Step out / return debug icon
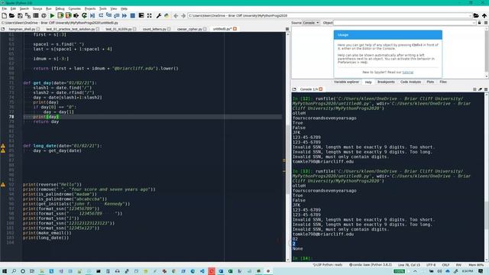The height and width of the screenshot is (275, 489). point(116,15)
